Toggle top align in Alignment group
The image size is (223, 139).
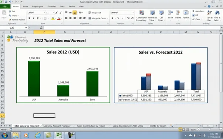[66, 13]
